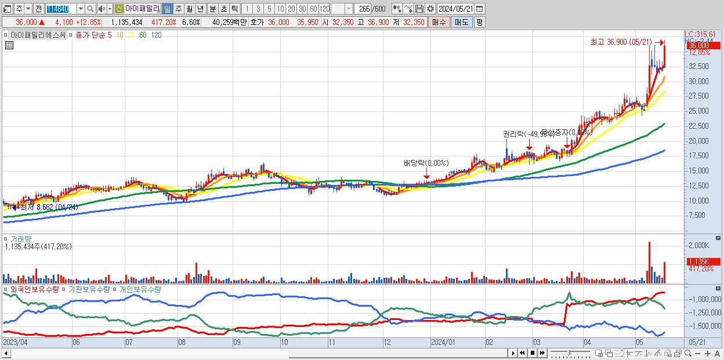Click the green 신 badge icon
724x360 pixels.
[119, 9]
